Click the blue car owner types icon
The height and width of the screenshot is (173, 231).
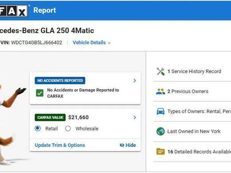[x=160, y=112]
